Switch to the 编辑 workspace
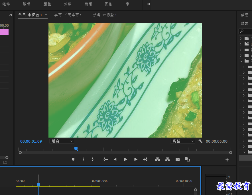The height and width of the screenshot is (195, 252). 27,4
